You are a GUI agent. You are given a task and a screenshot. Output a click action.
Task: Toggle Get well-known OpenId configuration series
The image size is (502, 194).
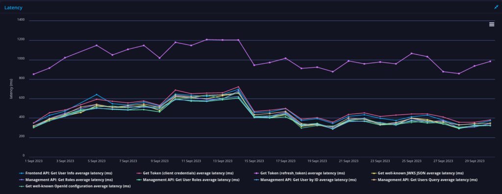tap(75, 186)
